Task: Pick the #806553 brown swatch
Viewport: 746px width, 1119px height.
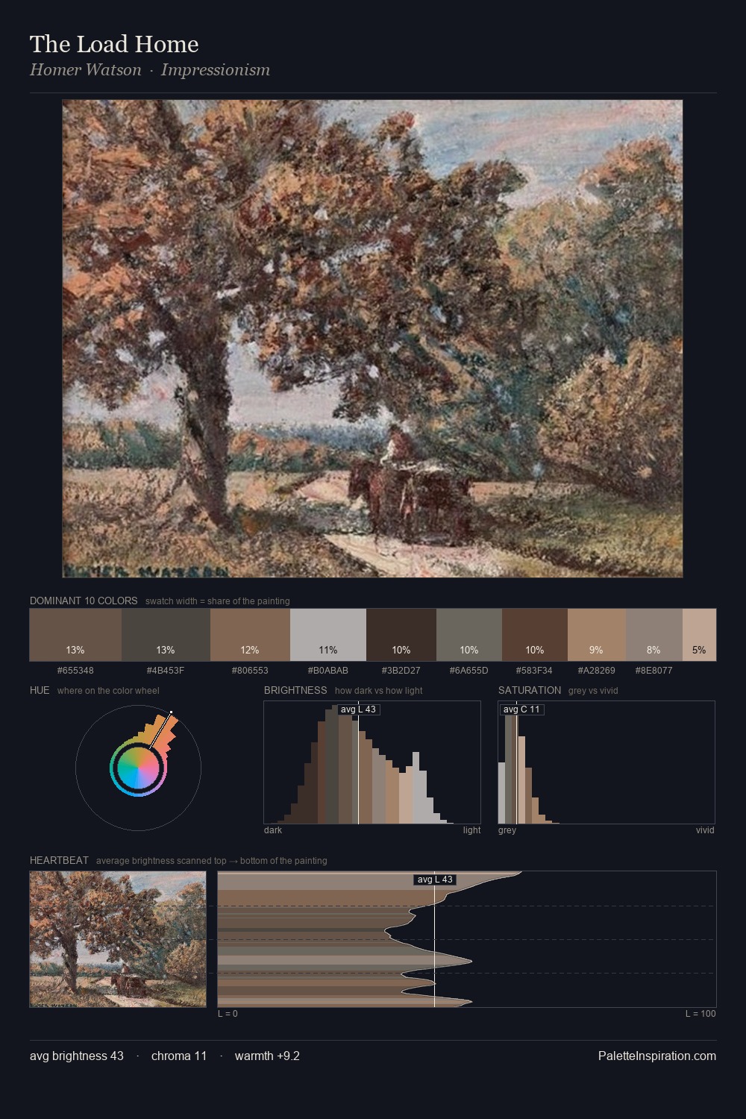Action: click(x=250, y=635)
